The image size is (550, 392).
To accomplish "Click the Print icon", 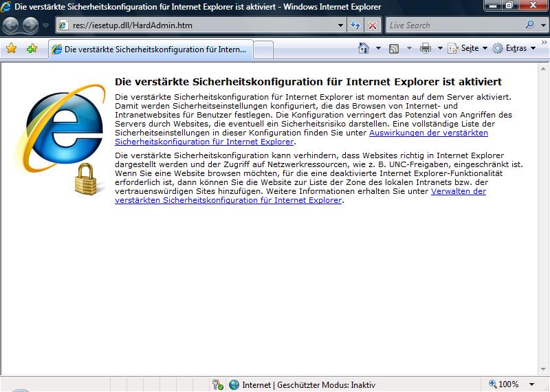I will 425,48.
